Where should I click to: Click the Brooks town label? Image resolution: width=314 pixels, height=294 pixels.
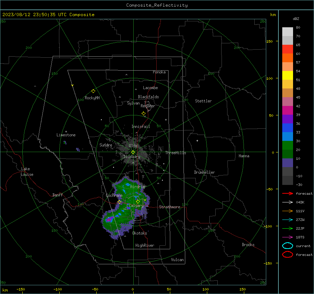coord(248,245)
